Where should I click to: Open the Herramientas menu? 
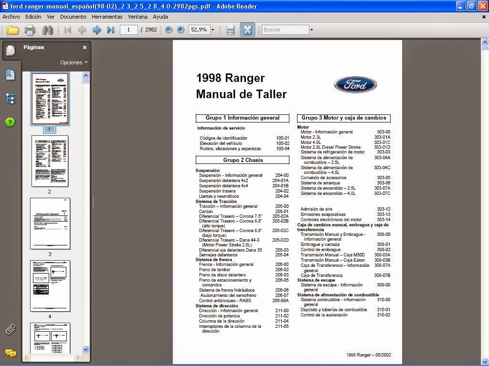(x=107, y=17)
